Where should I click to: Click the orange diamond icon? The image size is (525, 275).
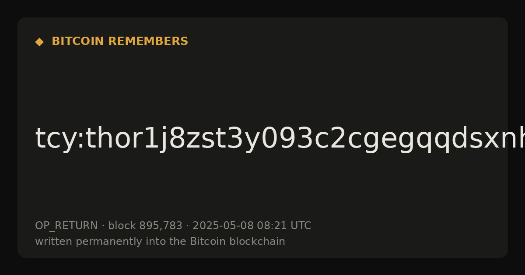pyautogui.click(x=39, y=42)
